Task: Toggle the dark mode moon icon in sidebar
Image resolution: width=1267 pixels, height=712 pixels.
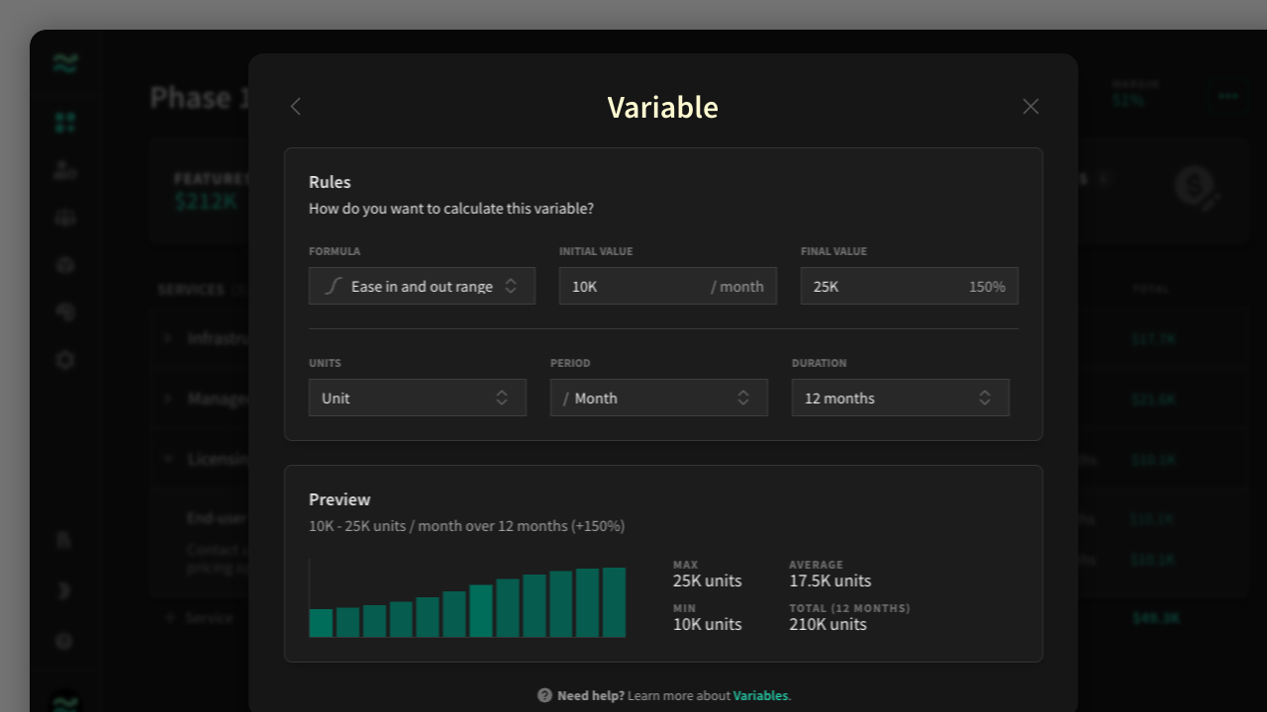Action: pyautogui.click(x=65, y=590)
